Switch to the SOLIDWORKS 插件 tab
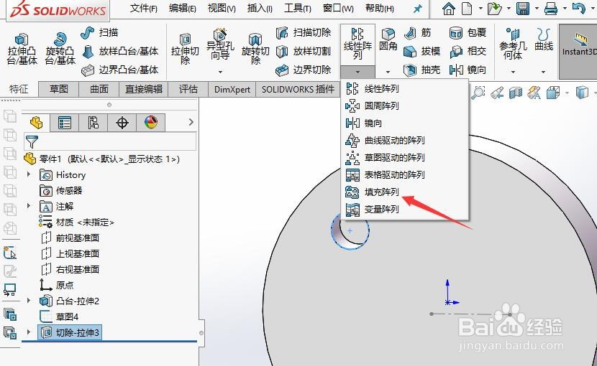This screenshot has height=366, width=597. tap(298, 89)
